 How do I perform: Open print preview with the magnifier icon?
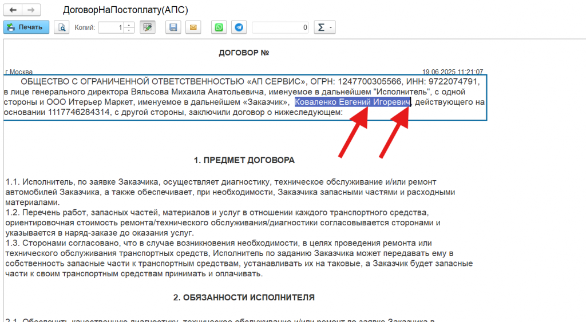61,27
